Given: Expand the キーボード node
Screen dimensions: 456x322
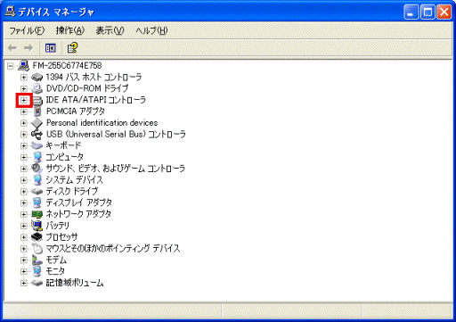Looking at the screenshot, I should click(x=23, y=145).
